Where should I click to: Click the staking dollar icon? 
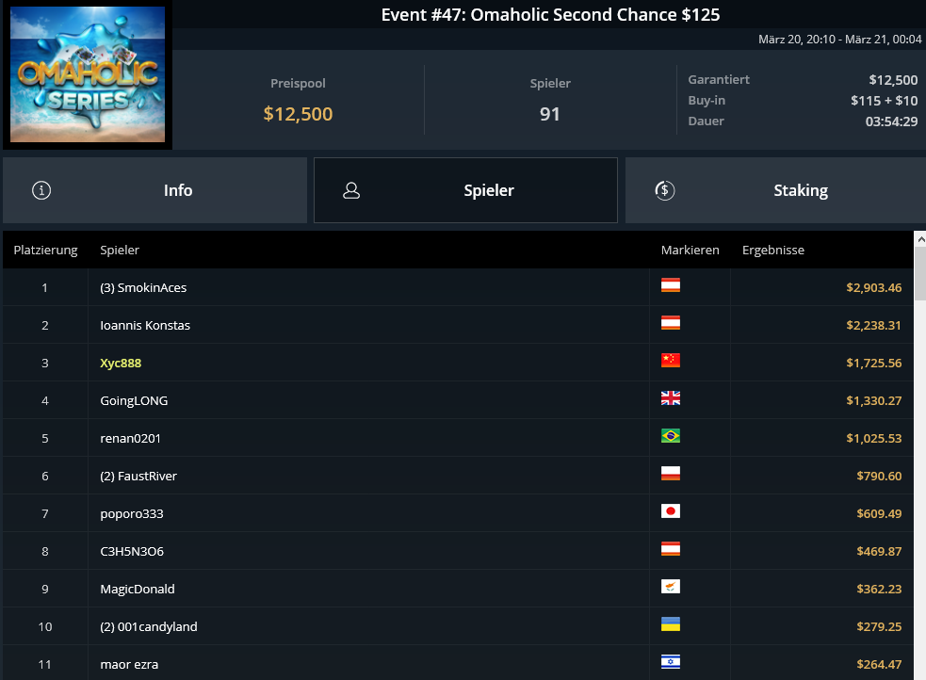pos(665,190)
